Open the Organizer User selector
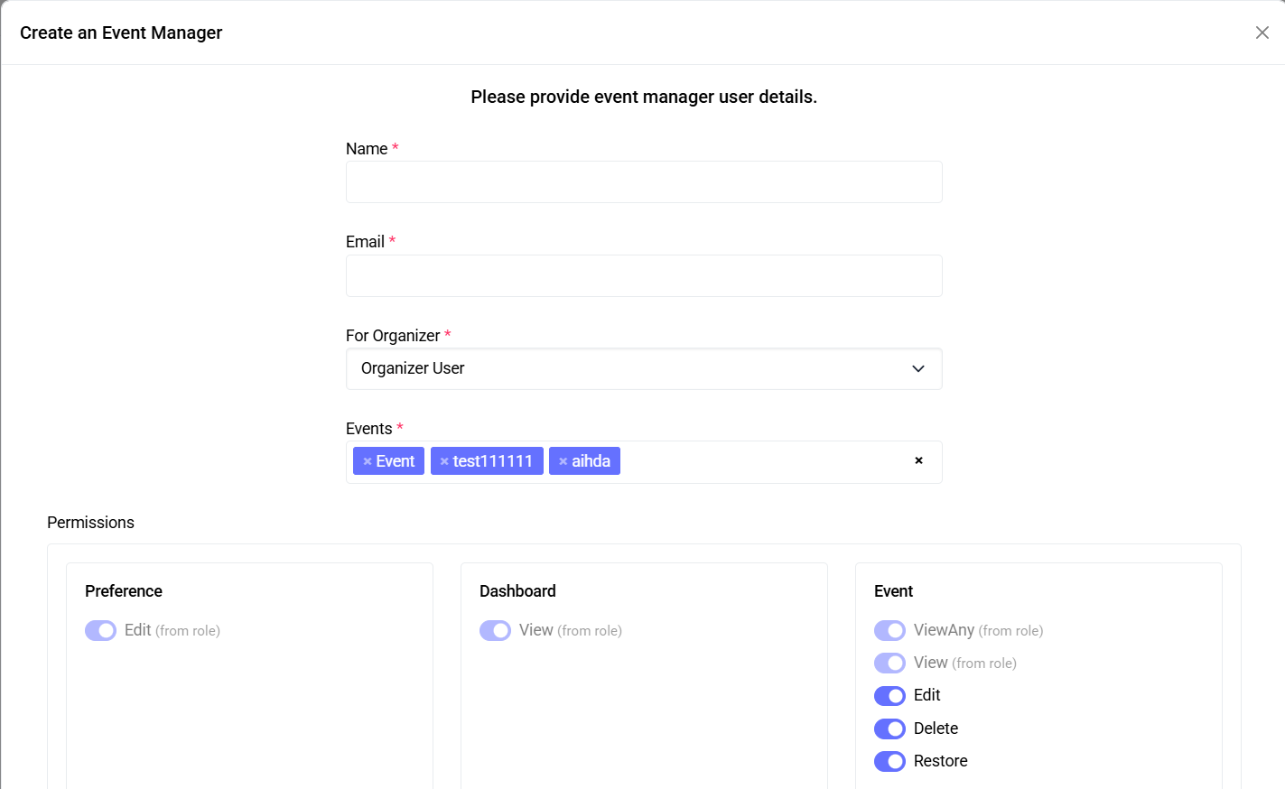This screenshot has height=789, width=1285. click(644, 369)
